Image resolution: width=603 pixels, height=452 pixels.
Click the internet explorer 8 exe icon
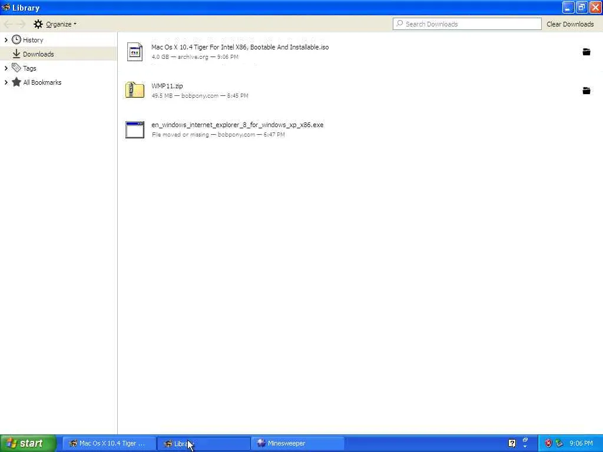(135, 129)
